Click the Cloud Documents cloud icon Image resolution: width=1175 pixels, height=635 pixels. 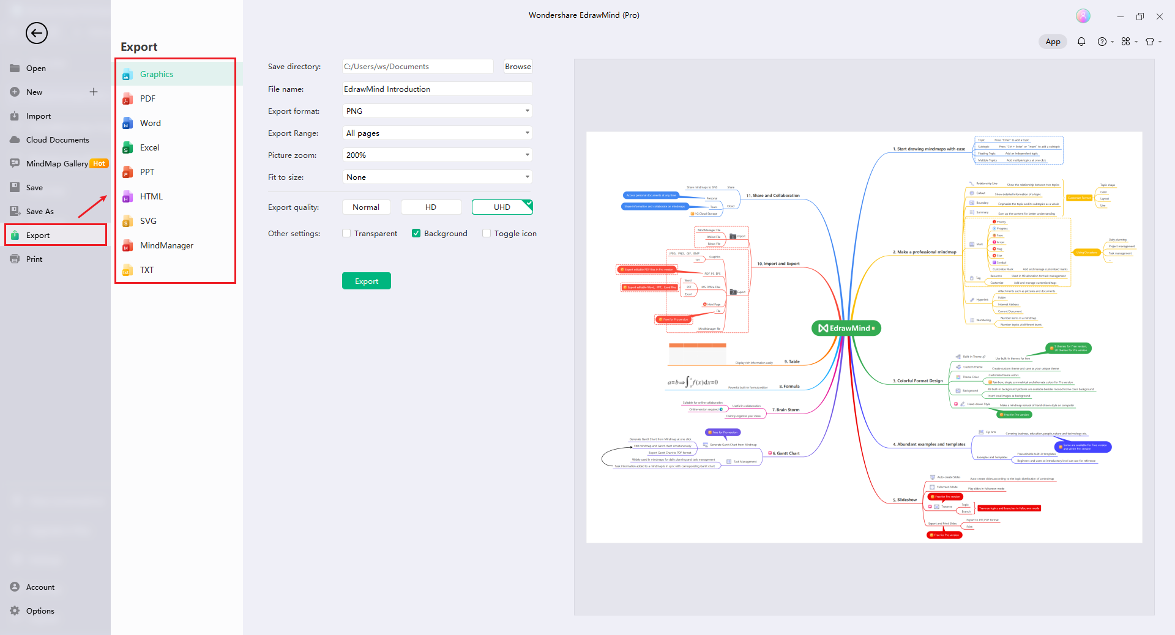point(15,139)
